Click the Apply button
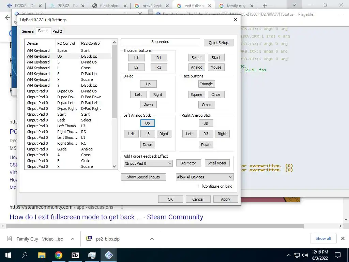This screenshot has width=349, height=262. coord(226,199)
